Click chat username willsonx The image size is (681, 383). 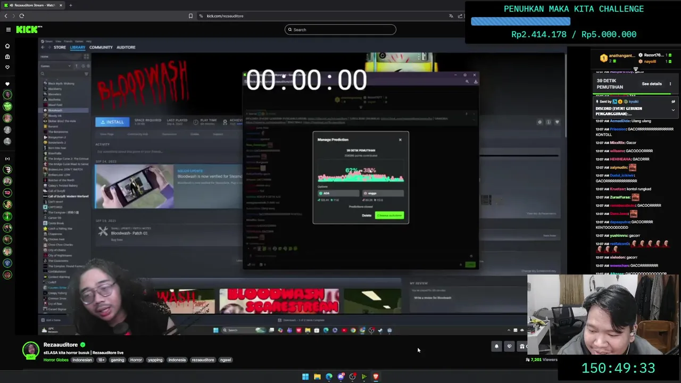pyautogui.click(x=617, y=151)
